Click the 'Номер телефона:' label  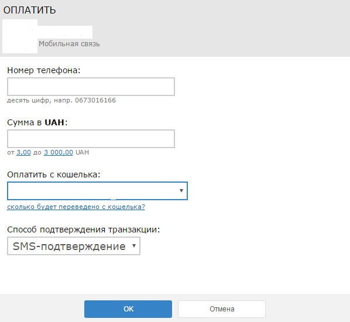tap(44, 70)
